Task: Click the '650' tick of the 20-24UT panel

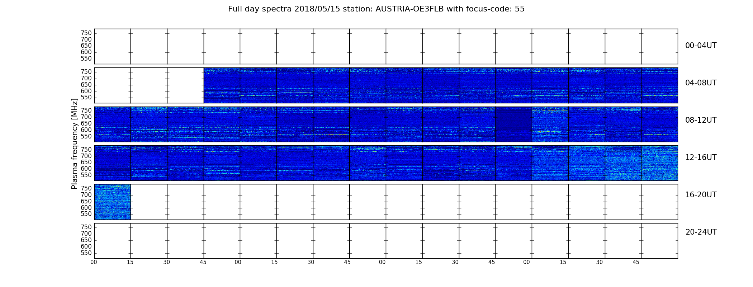Action: coord(86,240)
